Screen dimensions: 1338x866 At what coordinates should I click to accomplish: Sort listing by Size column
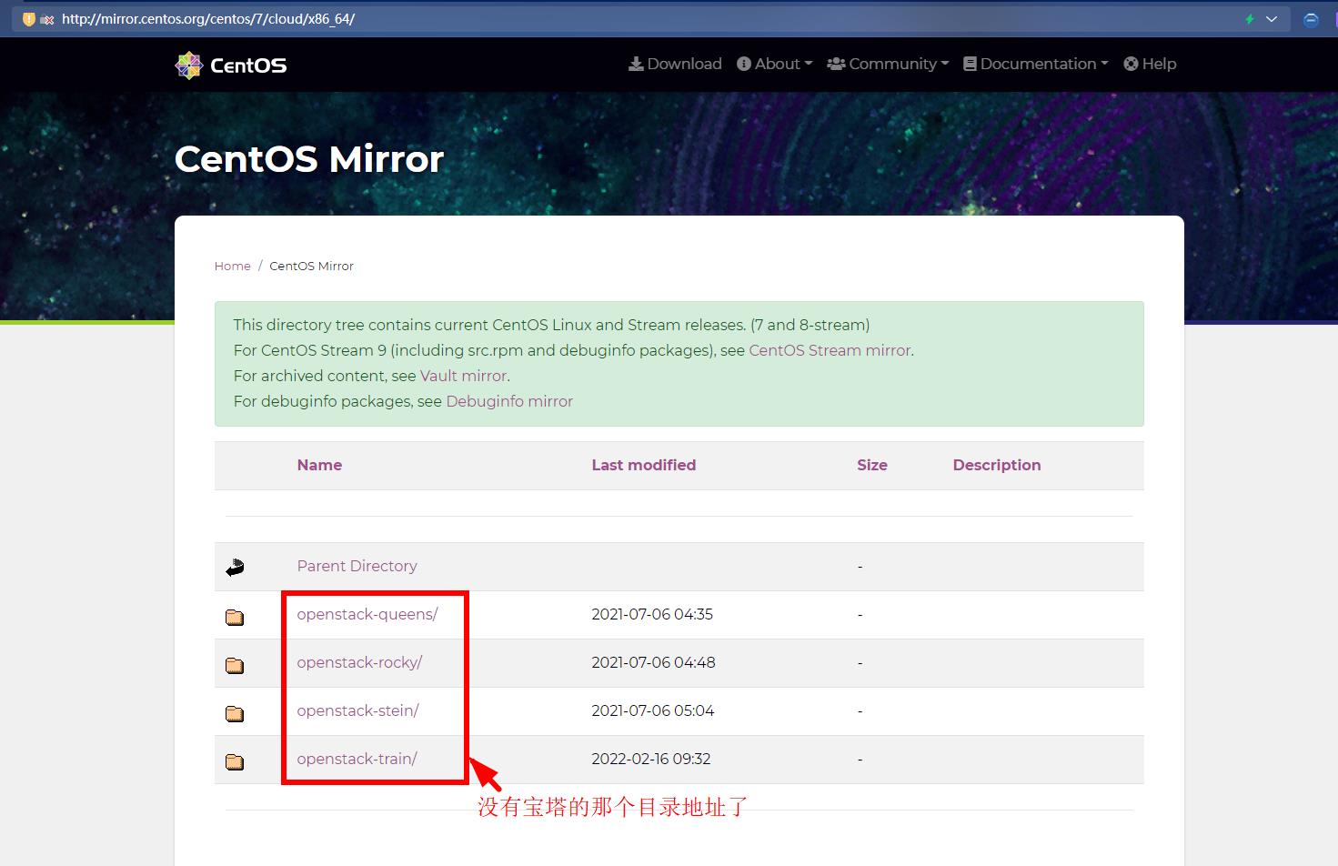872,465
